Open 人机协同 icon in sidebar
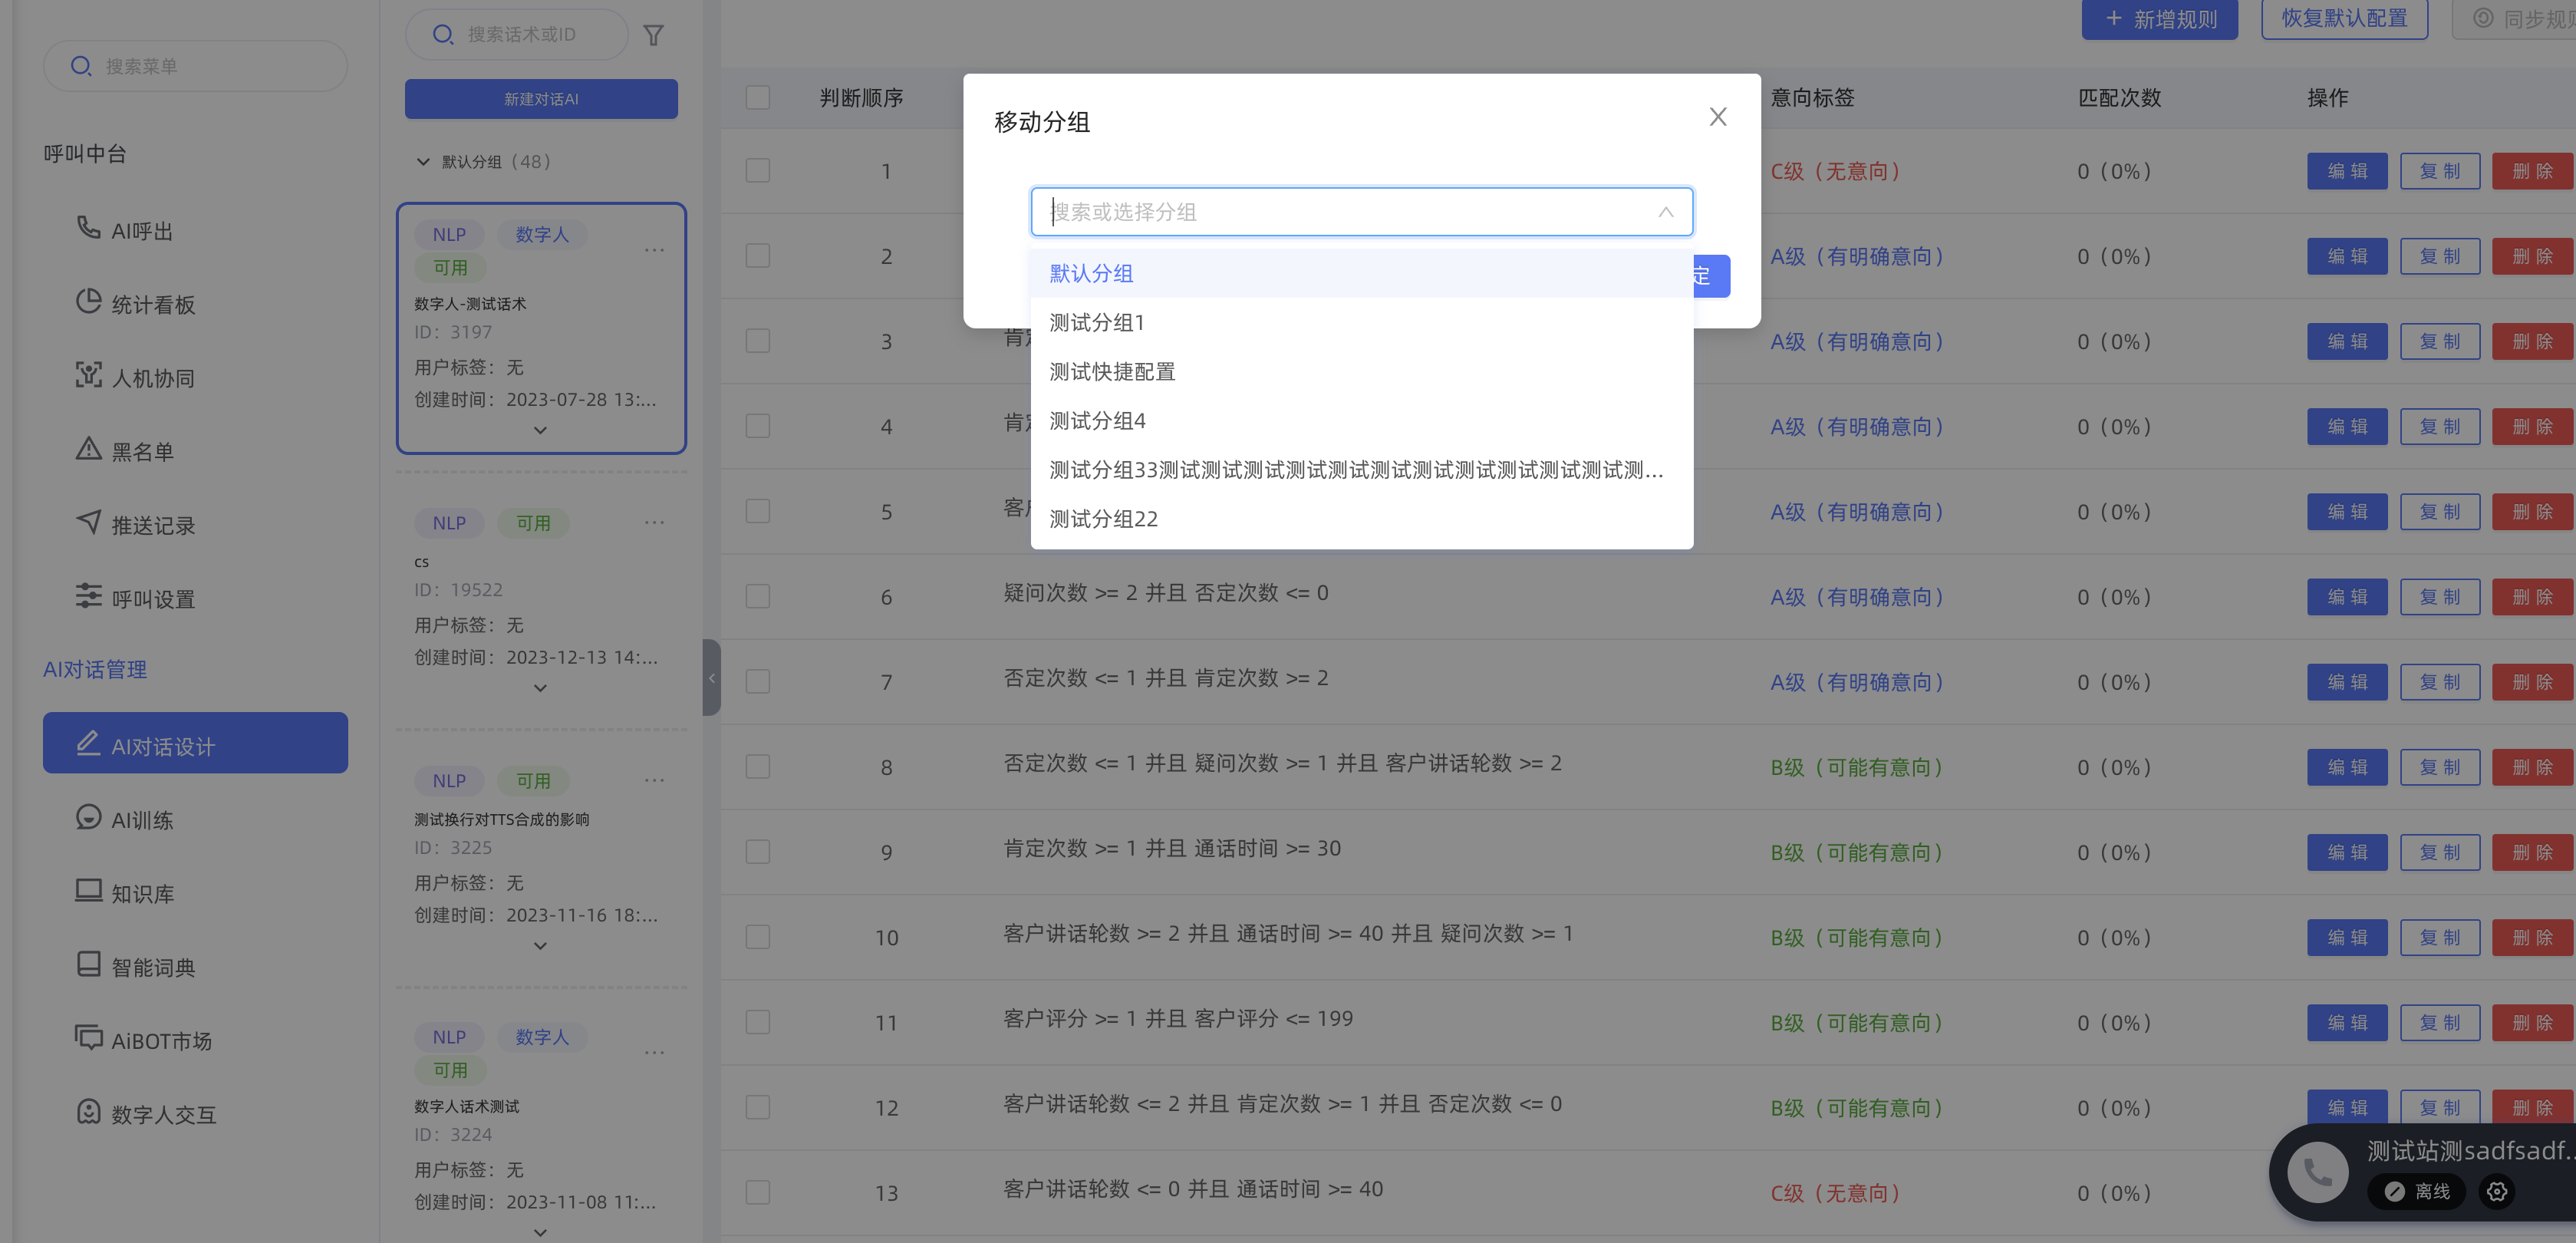The width and height of the screenshot is (2576, 1243). click(88, 375)
